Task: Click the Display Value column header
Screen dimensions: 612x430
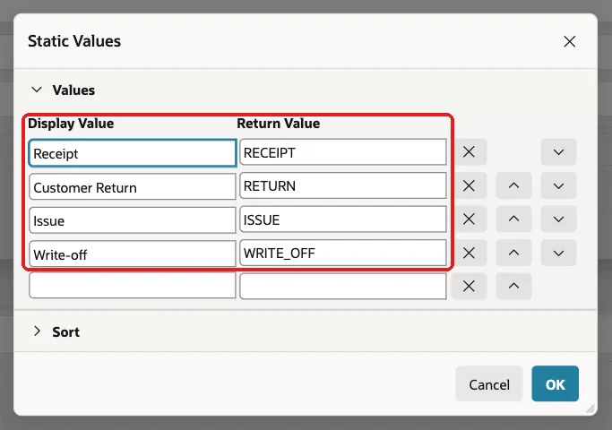Action: click(71, 124)
